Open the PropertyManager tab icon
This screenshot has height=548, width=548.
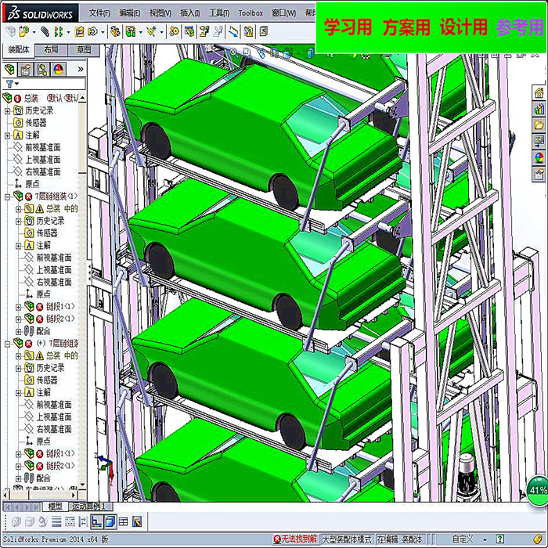[x=26, y=70]
